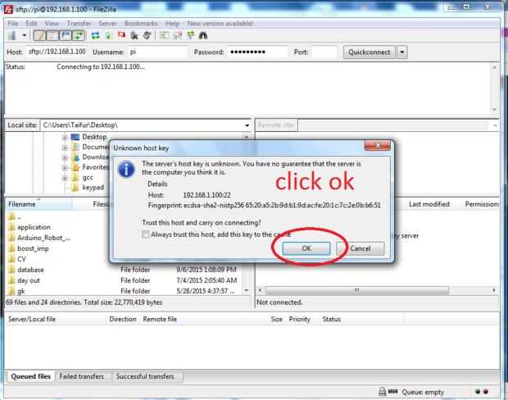Toggle the message log display

(x=40, y=35)
